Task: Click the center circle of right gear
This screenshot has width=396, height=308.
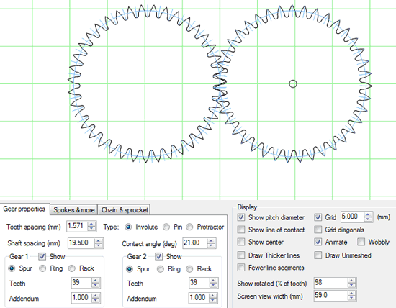Action: pos(293,83)
